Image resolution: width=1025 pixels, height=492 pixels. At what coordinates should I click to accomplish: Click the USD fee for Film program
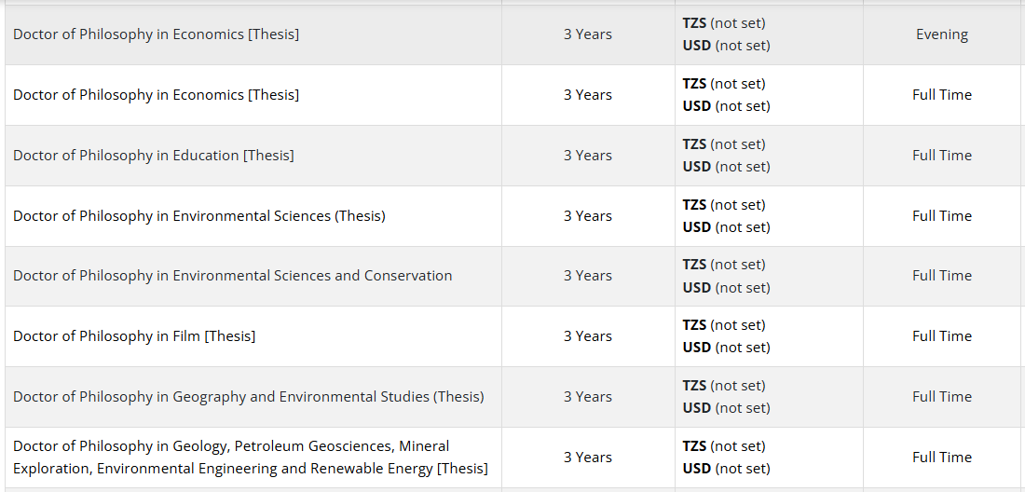(727, 348)
